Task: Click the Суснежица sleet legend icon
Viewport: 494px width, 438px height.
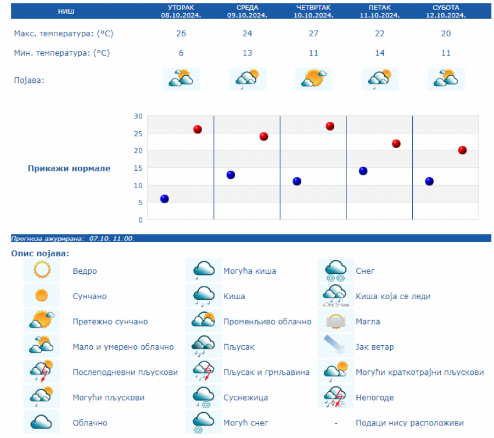Action: click(x=203, y=397)
